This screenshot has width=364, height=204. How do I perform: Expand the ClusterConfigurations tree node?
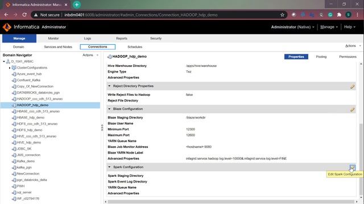[x=10, y=68]
